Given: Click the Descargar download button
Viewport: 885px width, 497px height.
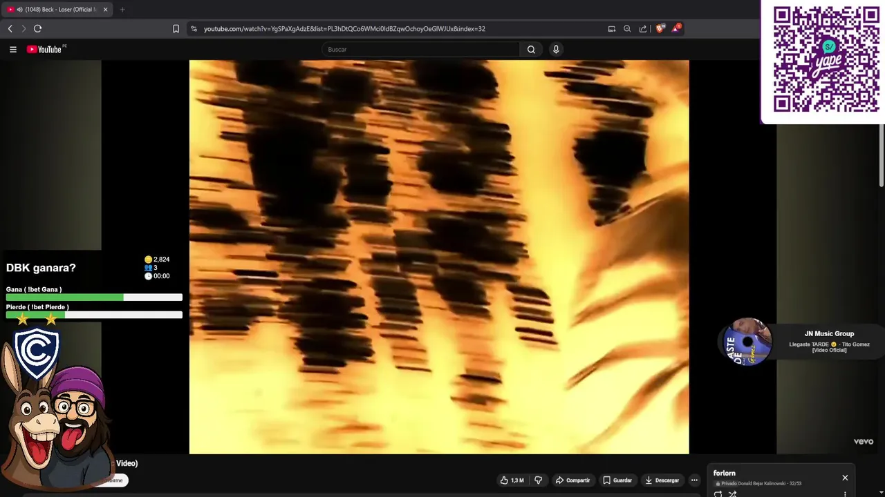Looking at the screenshot, I should (662, 480).
